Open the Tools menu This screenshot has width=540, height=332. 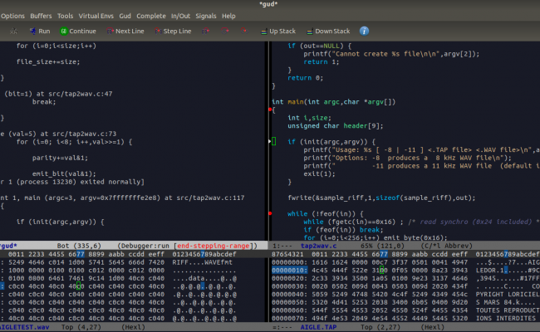pos(65,16)
